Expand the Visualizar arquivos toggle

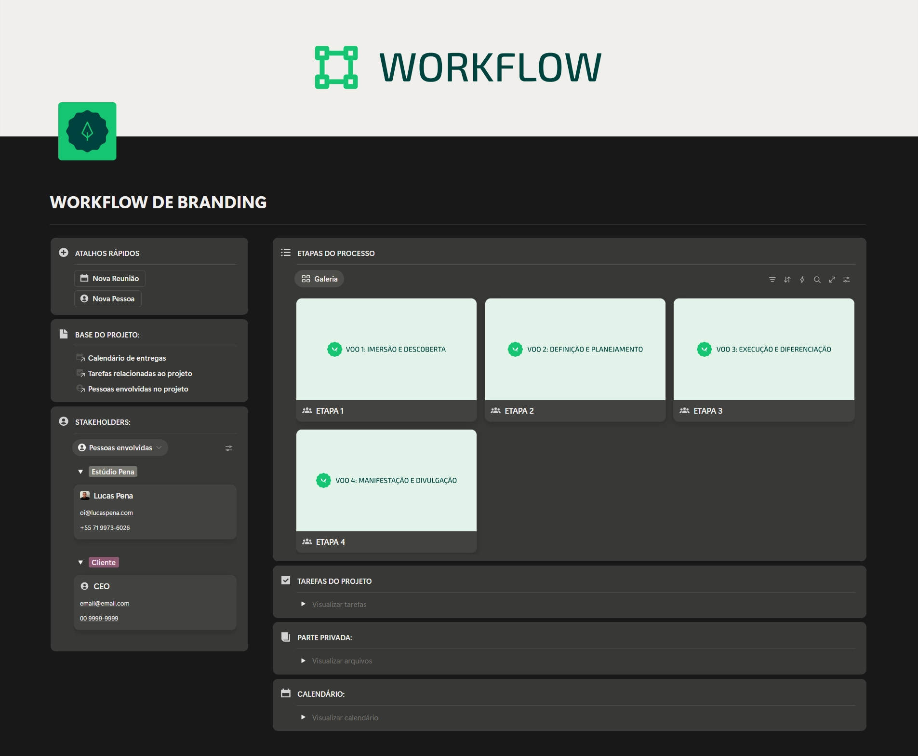pos(303,661)
